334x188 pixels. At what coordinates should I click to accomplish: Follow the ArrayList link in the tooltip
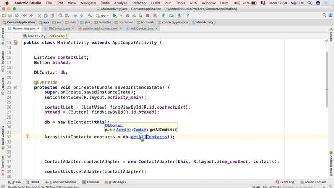(124, 130)
